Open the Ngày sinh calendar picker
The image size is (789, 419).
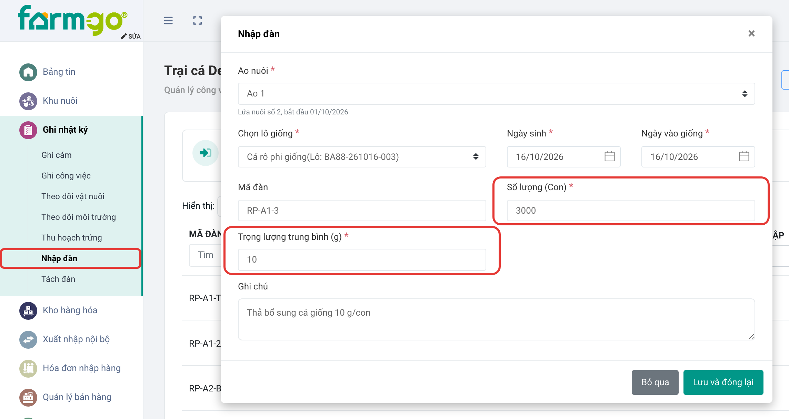(609, 156)
